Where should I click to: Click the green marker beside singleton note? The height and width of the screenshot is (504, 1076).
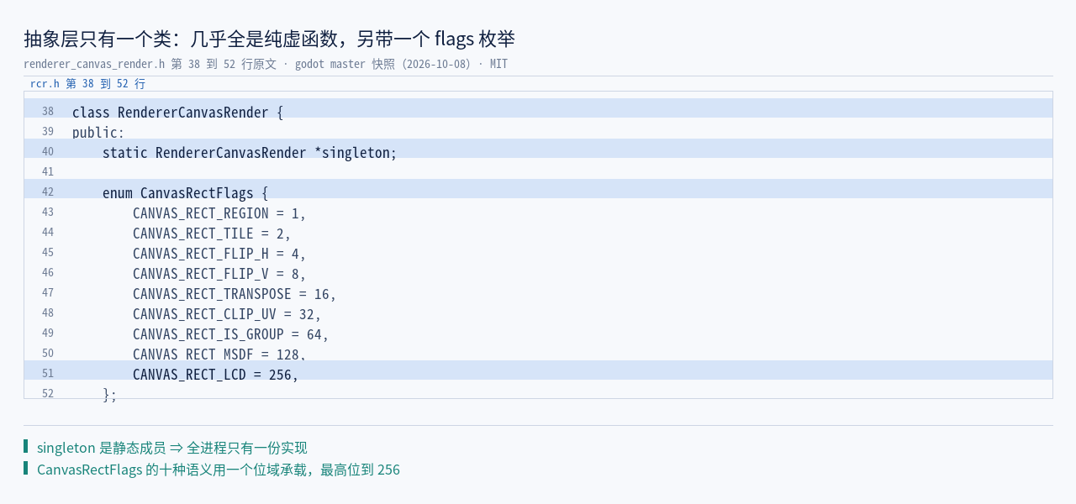click(25, 447)
